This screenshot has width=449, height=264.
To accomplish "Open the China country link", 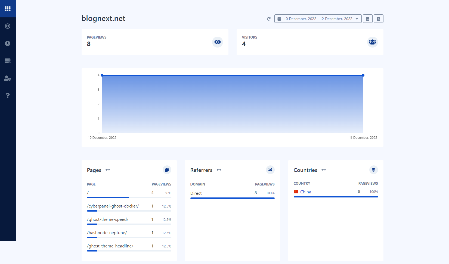I will (x=305, y=192).
